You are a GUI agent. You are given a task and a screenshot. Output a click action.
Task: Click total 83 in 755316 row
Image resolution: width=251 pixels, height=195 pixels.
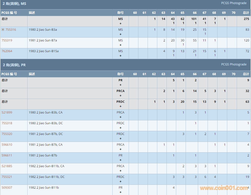click(x=247, y=30)
